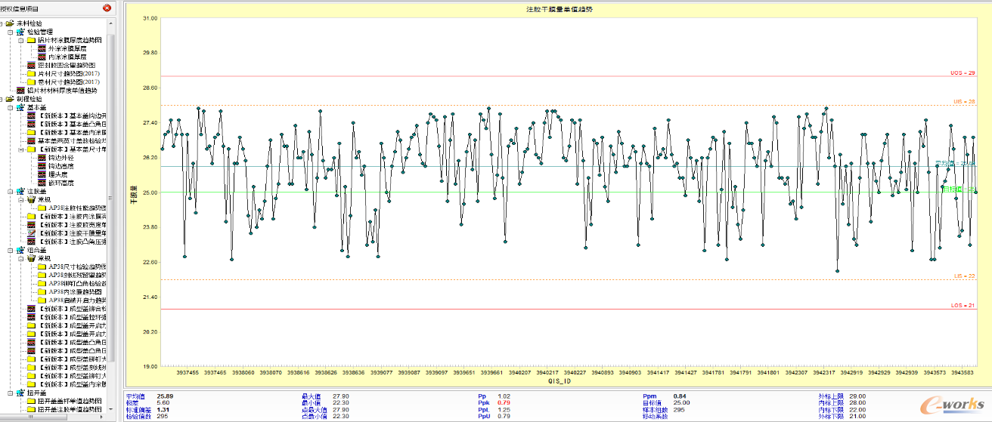The height and width of the screenshot is (422, 992).
Task: Collapse the 基本盖 tree node
Action: coord(10,107)
